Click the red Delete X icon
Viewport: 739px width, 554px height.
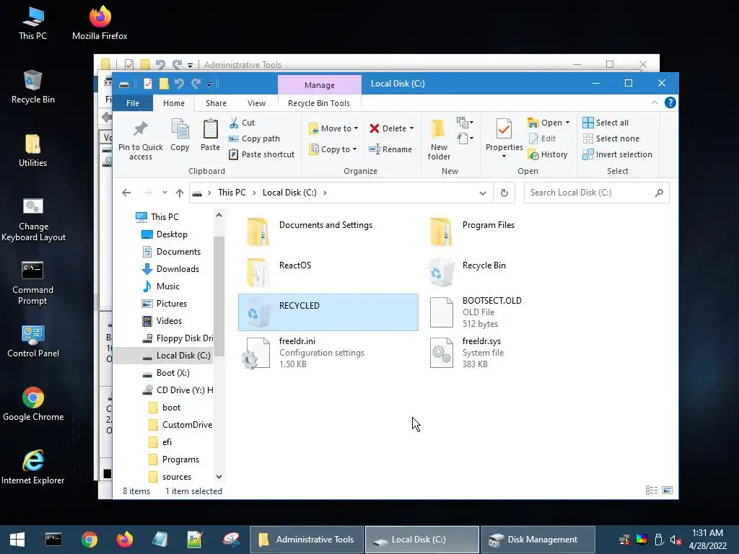[375, 128]
